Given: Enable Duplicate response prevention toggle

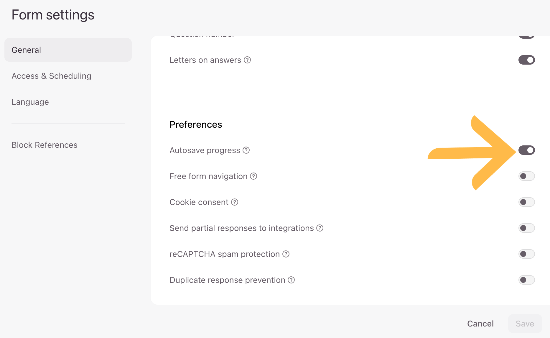Looking at the screenshot, I should (526, 280).
